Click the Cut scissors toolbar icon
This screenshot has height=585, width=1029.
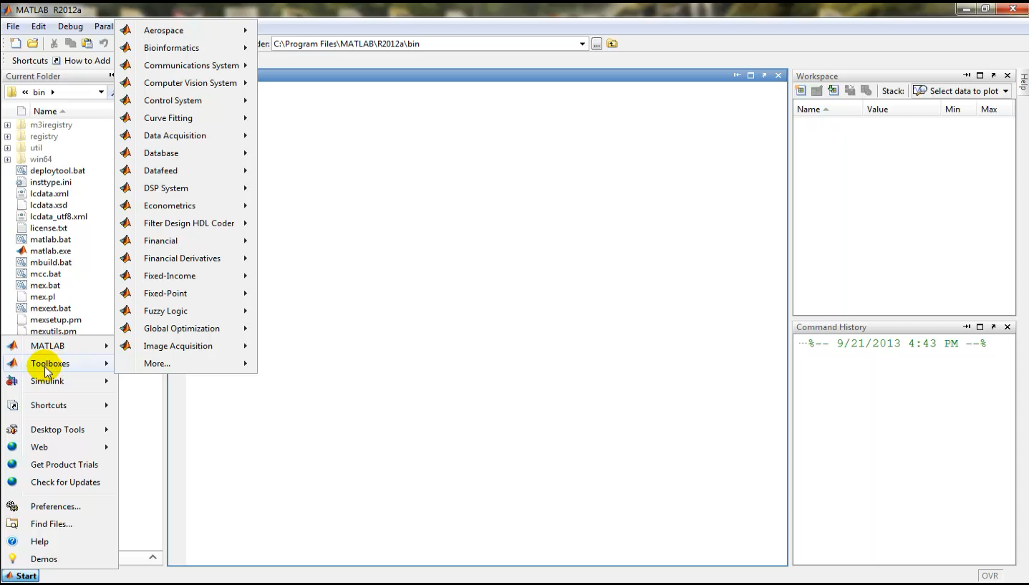[x=54, y=44]
